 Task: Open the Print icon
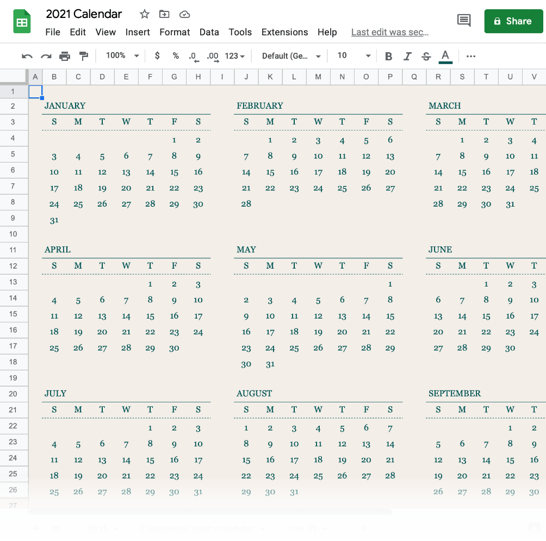65,55
